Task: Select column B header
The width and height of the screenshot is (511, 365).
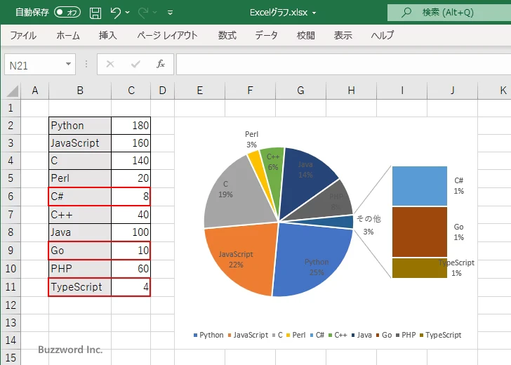Action: click(x=80, y=91)
